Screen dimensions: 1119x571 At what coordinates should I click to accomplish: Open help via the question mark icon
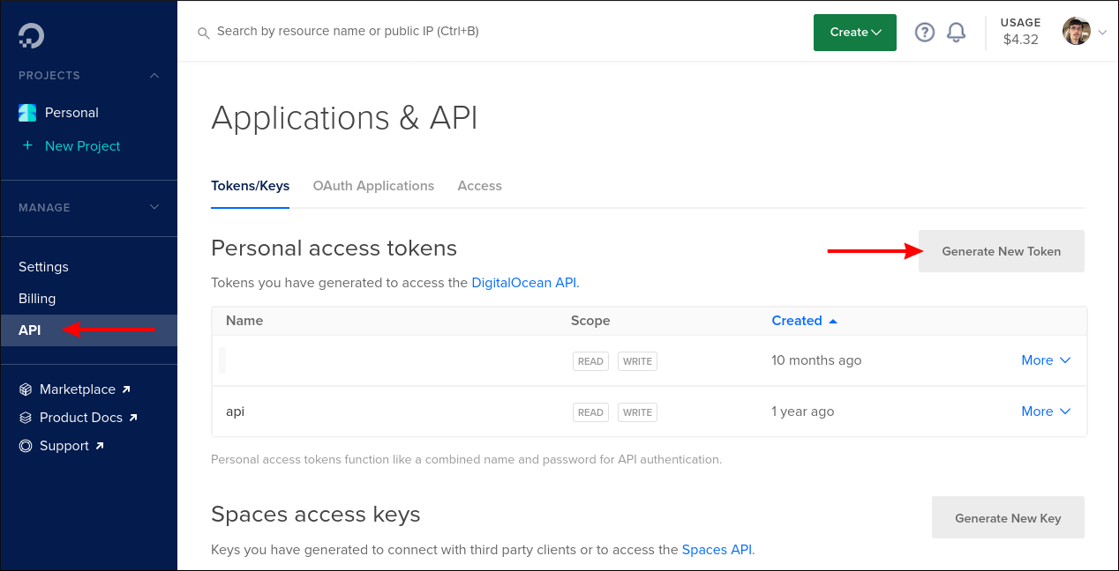click(x=924, y=32)
